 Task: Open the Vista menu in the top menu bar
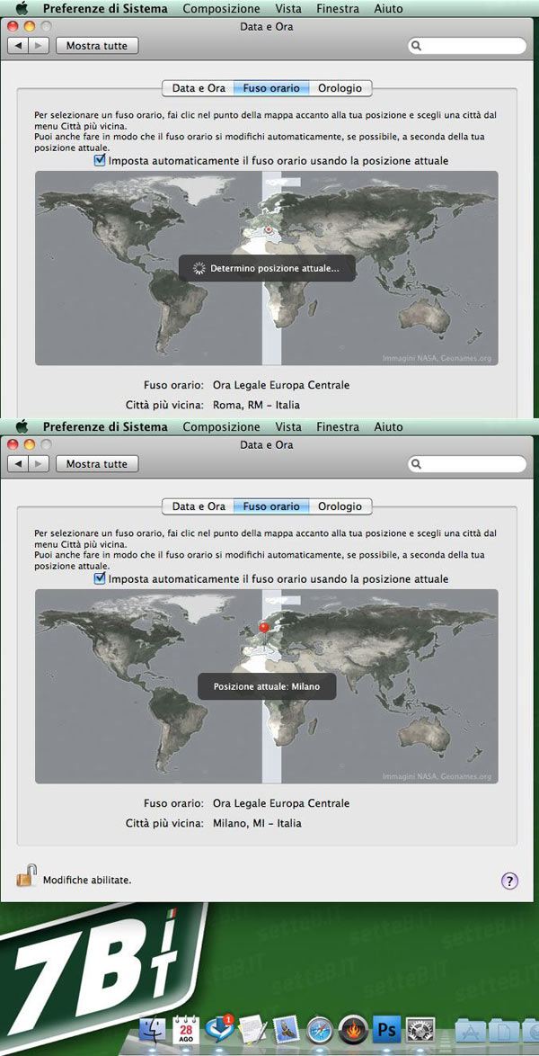[x=288, y=8]
